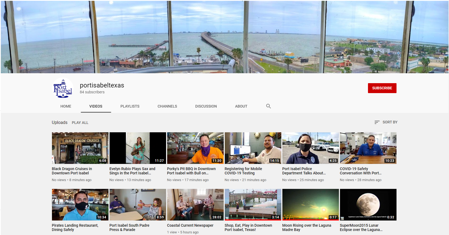
Task: Play Pirates Landing Restaurant video thumbnail
Action: [80, 204]
